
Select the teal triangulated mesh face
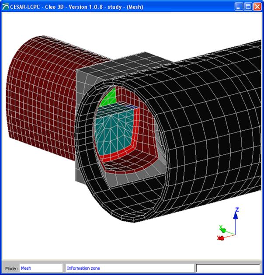click(x=115, y=133)
